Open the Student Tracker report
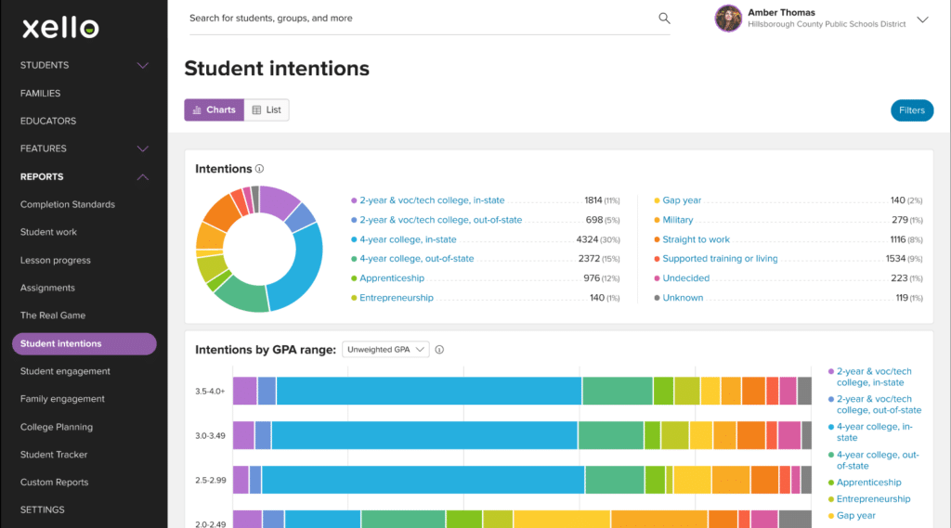951x528 pixels. (53, 455)
